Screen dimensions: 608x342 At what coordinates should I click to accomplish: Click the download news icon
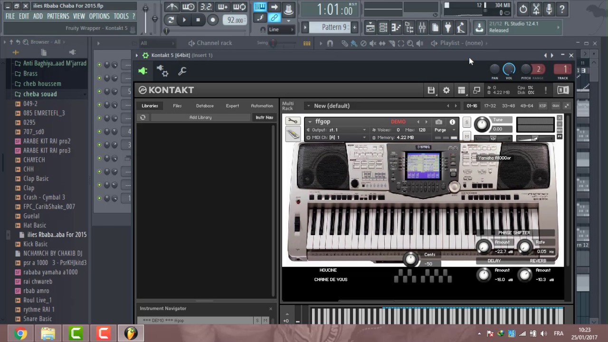coord(479,28)
